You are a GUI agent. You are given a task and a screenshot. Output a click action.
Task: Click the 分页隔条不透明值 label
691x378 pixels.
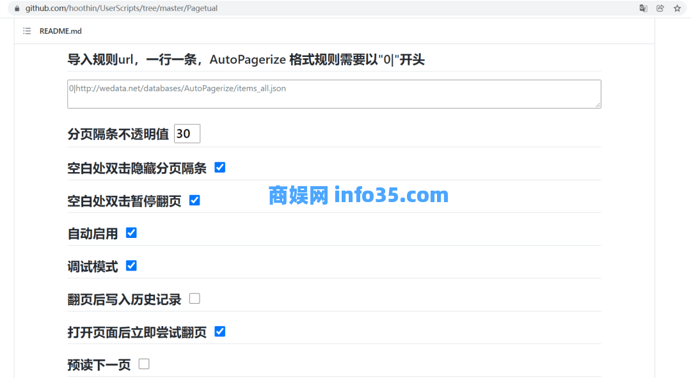point(118,134)
